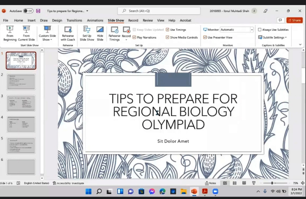
Task: Switch to Reading View icon
Action: pyautogui.click(x=244, y=183)
